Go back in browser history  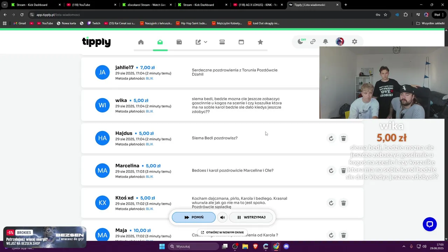pos(5,15)
